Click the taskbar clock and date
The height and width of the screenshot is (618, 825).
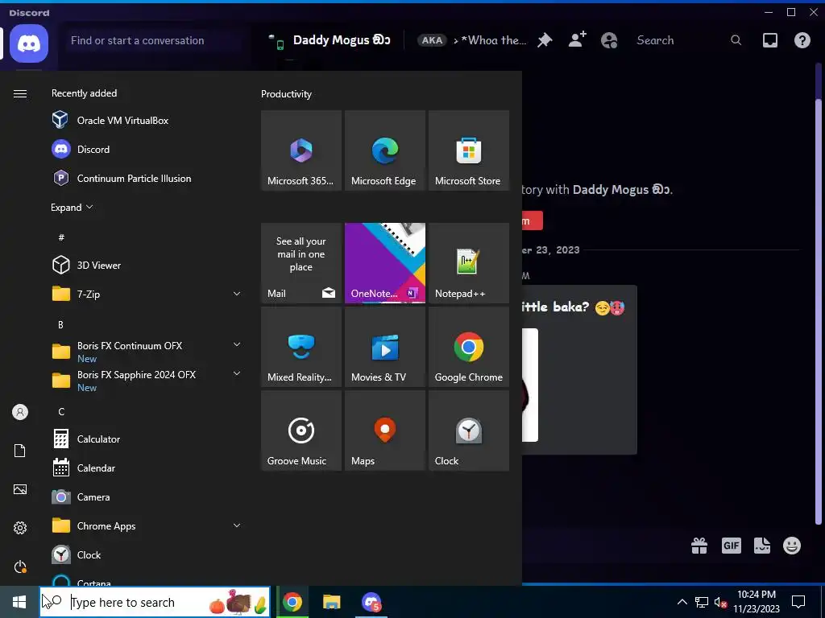click(x=757, y=602)
